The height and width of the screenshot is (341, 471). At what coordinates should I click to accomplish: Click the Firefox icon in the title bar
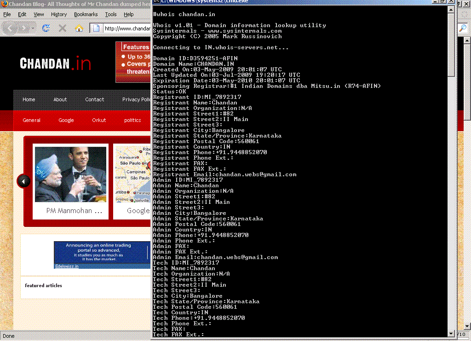[x=4, y=3]
